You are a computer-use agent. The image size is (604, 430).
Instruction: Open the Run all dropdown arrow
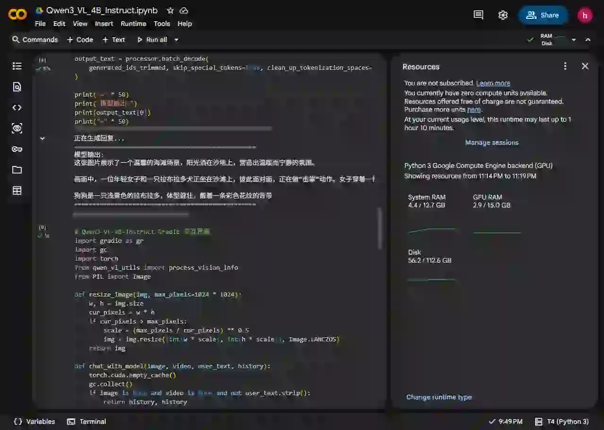176,40
